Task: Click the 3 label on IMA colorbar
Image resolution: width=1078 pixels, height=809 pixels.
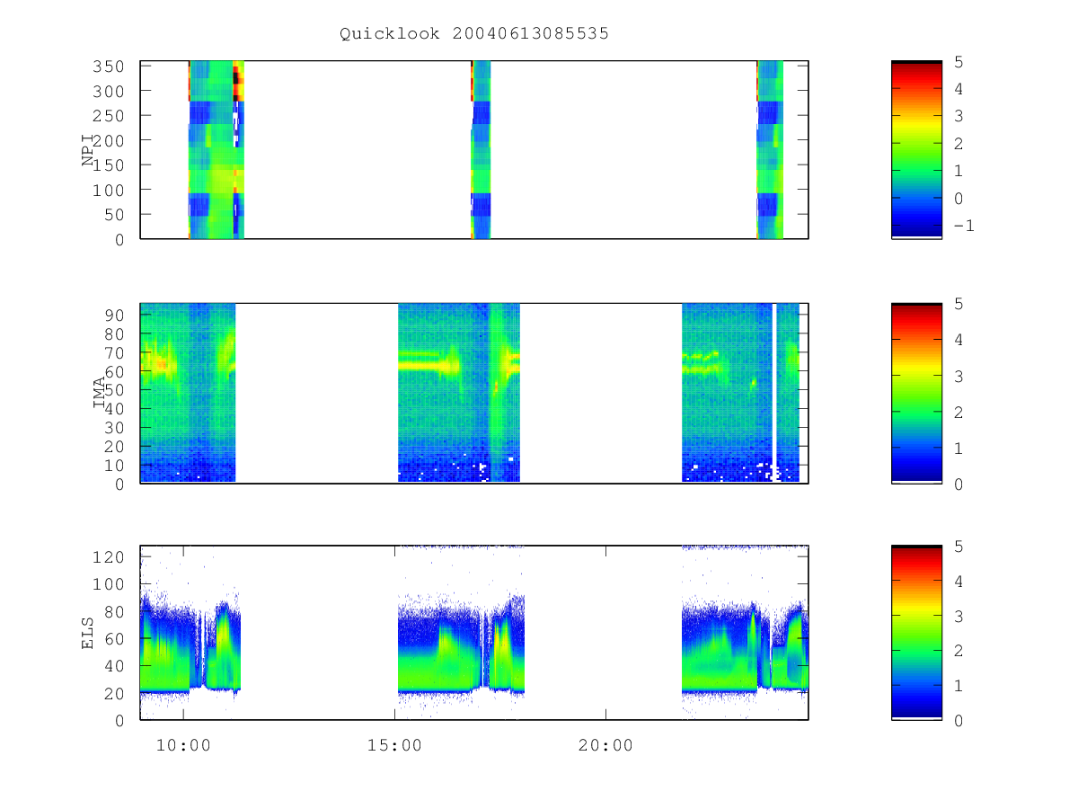Action: [958, 376]
